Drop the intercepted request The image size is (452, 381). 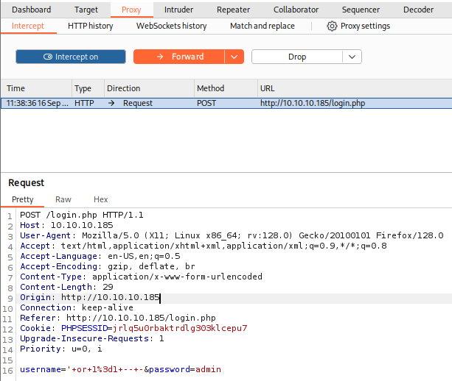coord(297,57)
